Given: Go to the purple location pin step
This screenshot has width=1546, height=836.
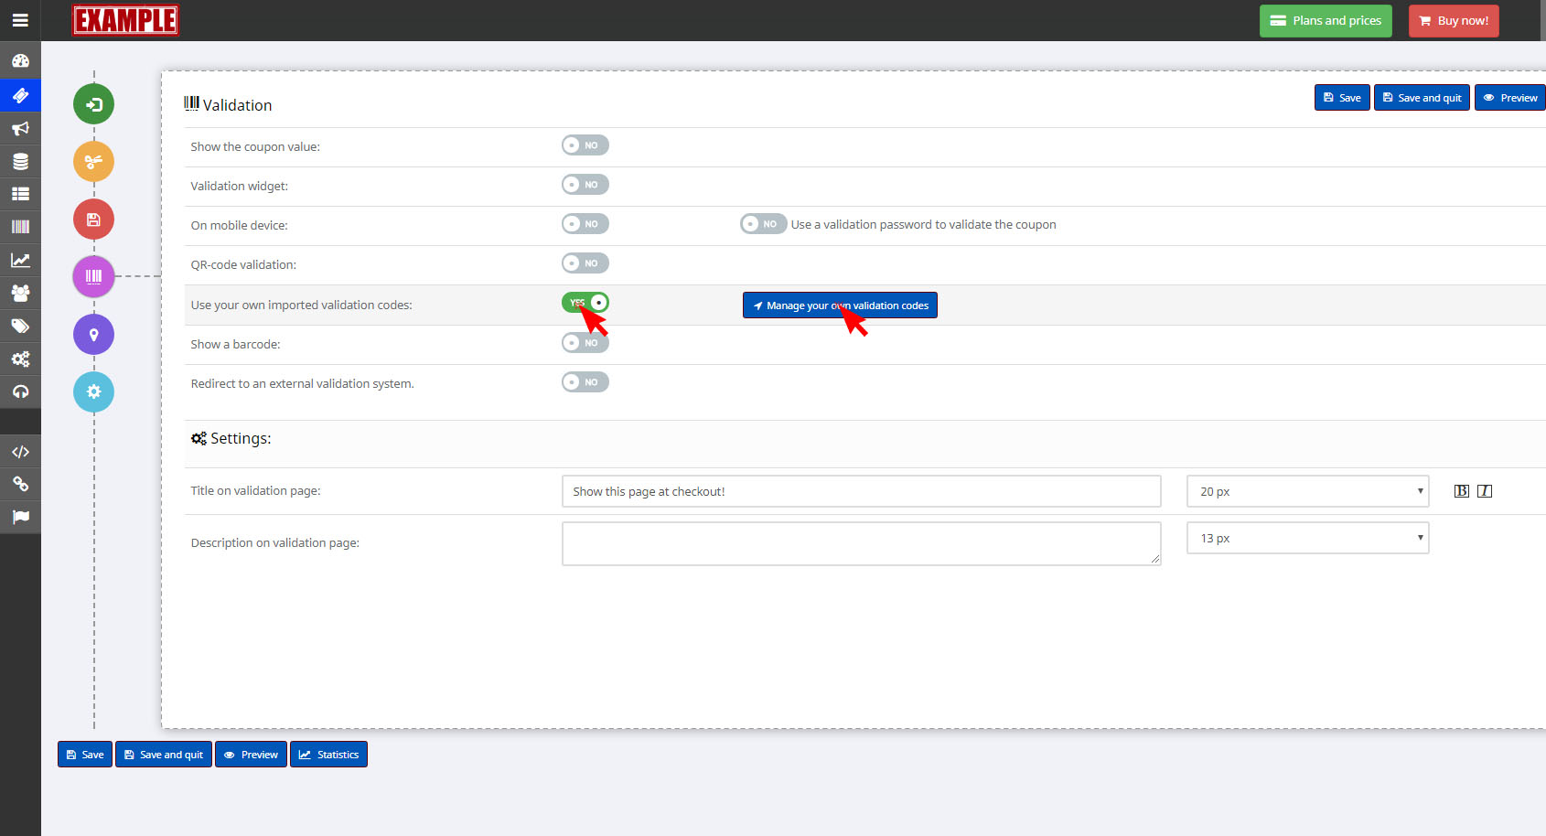Looking at the screenshot, I should tap(93, 335).
